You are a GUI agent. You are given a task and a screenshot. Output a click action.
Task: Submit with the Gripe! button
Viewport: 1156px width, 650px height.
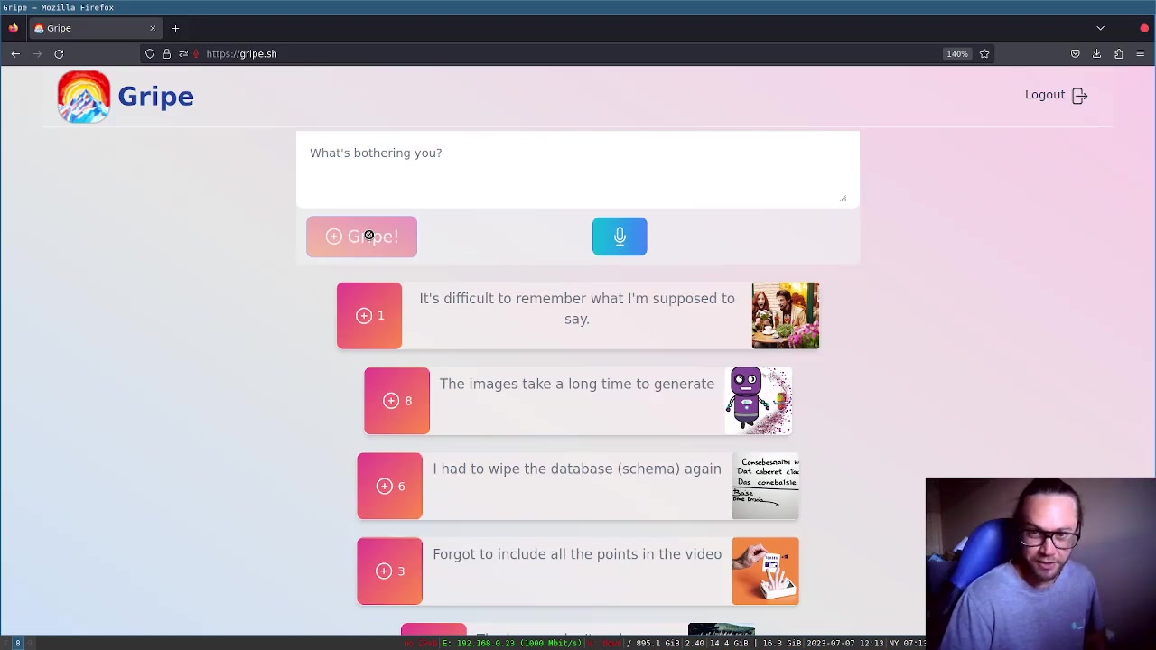tap(361, 237)
